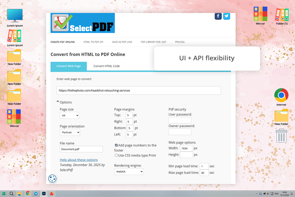Open taskbar search magnifier

coord(12,194)
